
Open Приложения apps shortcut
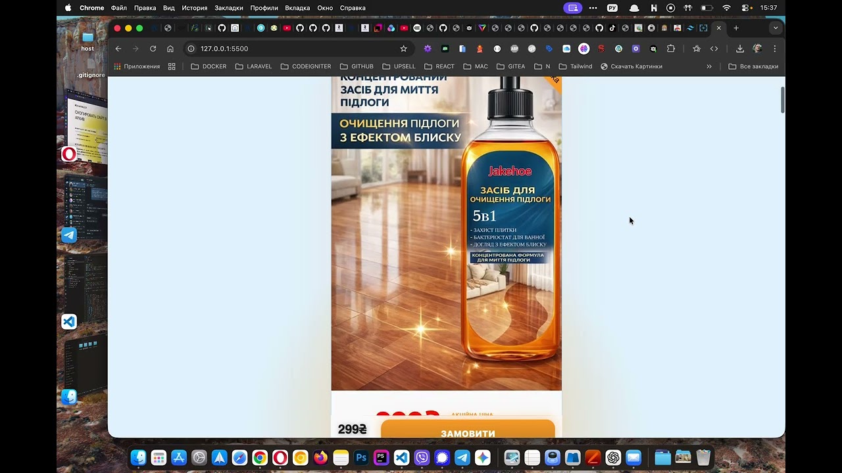coord(137,66)
